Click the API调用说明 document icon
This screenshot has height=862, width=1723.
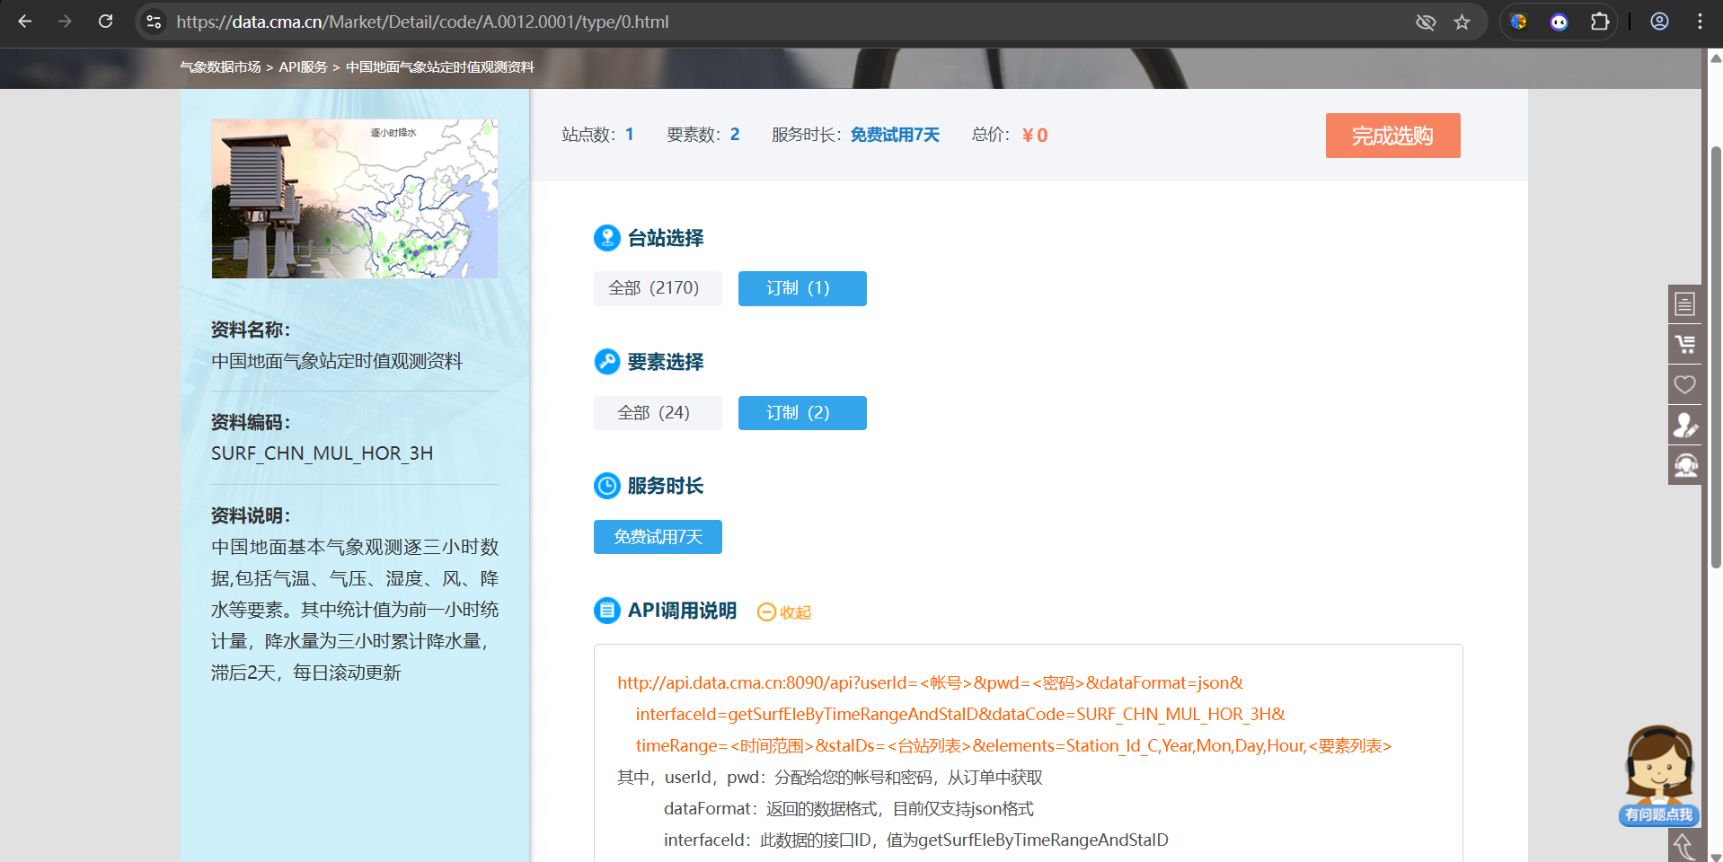[607, 611]
